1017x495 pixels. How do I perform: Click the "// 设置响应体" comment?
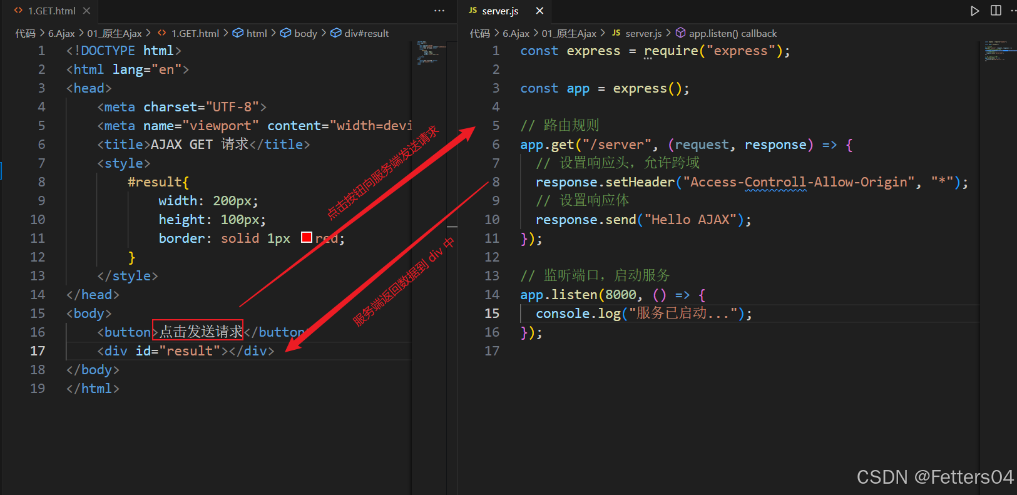(583, 201)
